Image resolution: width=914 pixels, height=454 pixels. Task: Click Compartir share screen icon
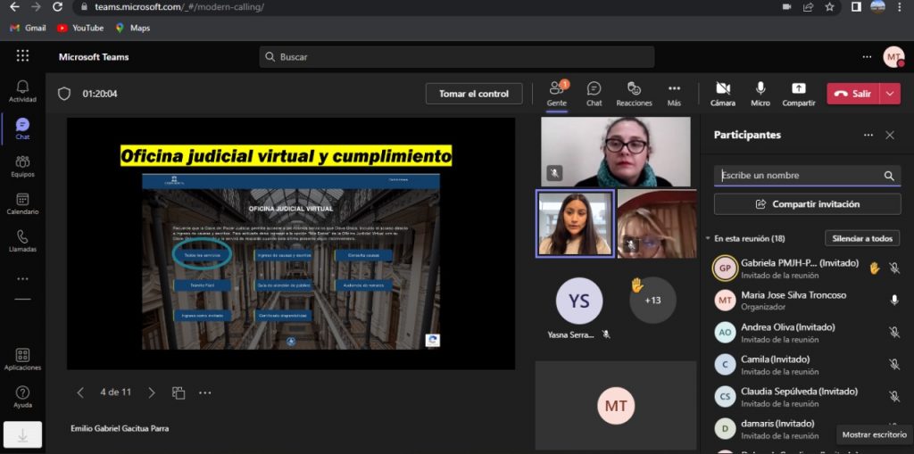click(x=799, y=94)
